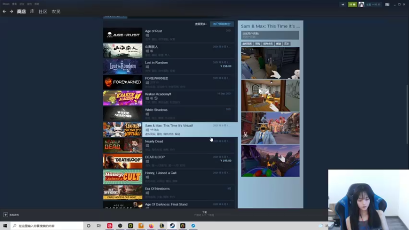Screen dimensions: 409x230
Task: Open the 社区 community tab
Action: pyautogui.click(x=43, y=11)
